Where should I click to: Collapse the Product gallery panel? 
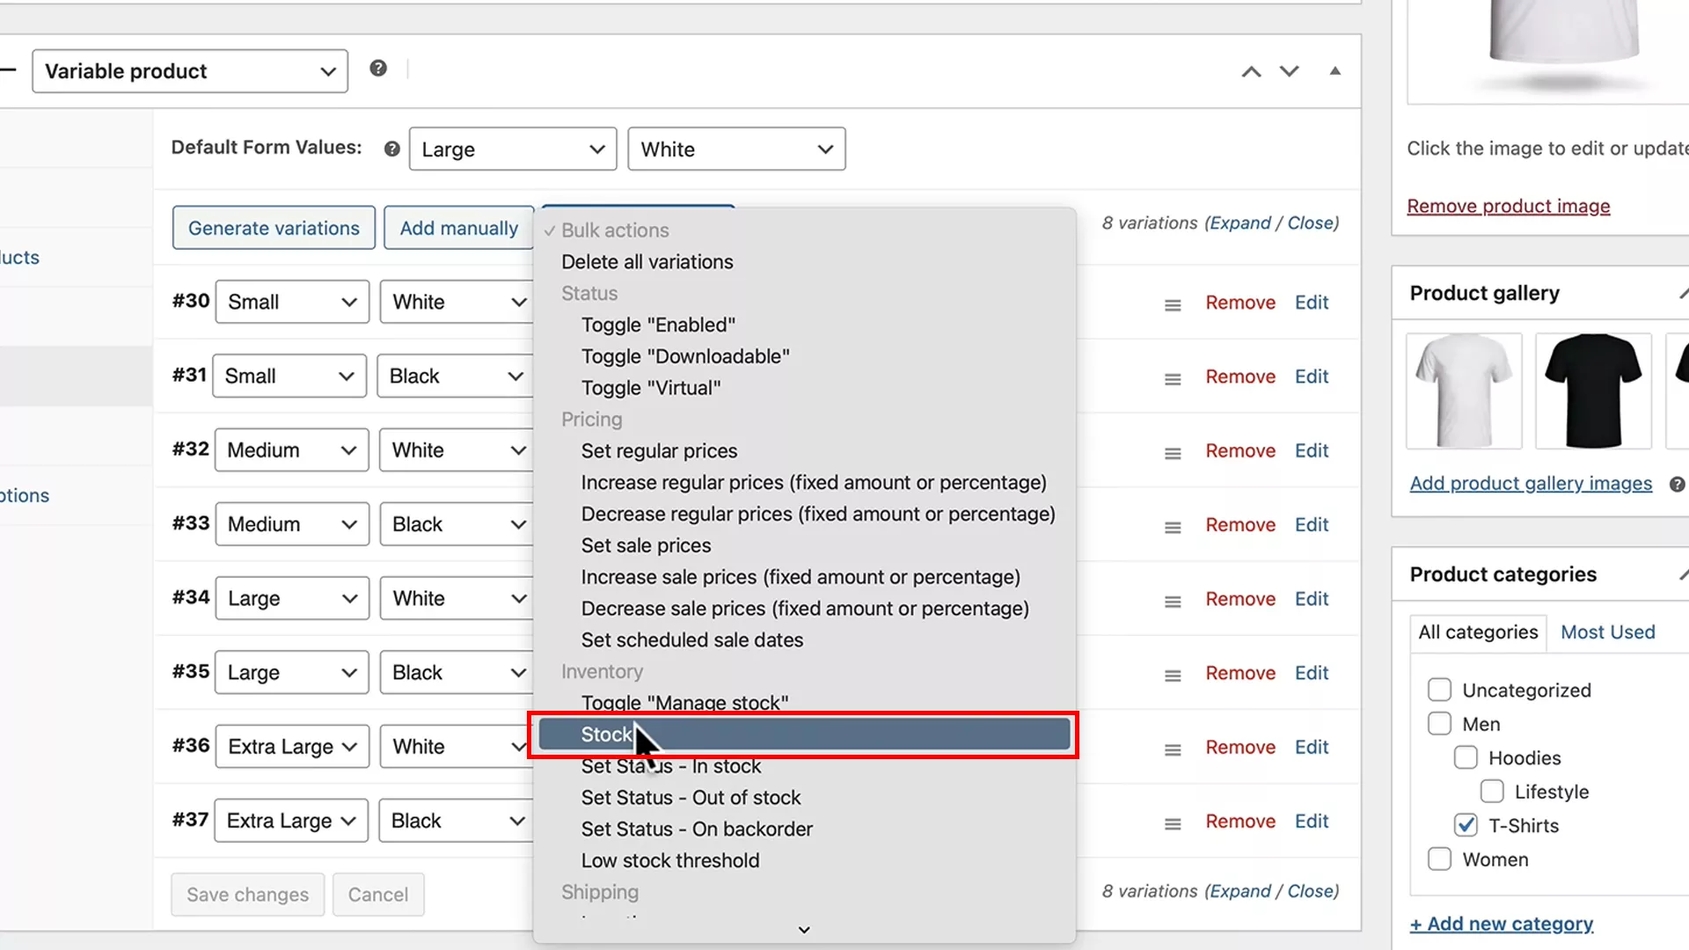pos(1685,293)
